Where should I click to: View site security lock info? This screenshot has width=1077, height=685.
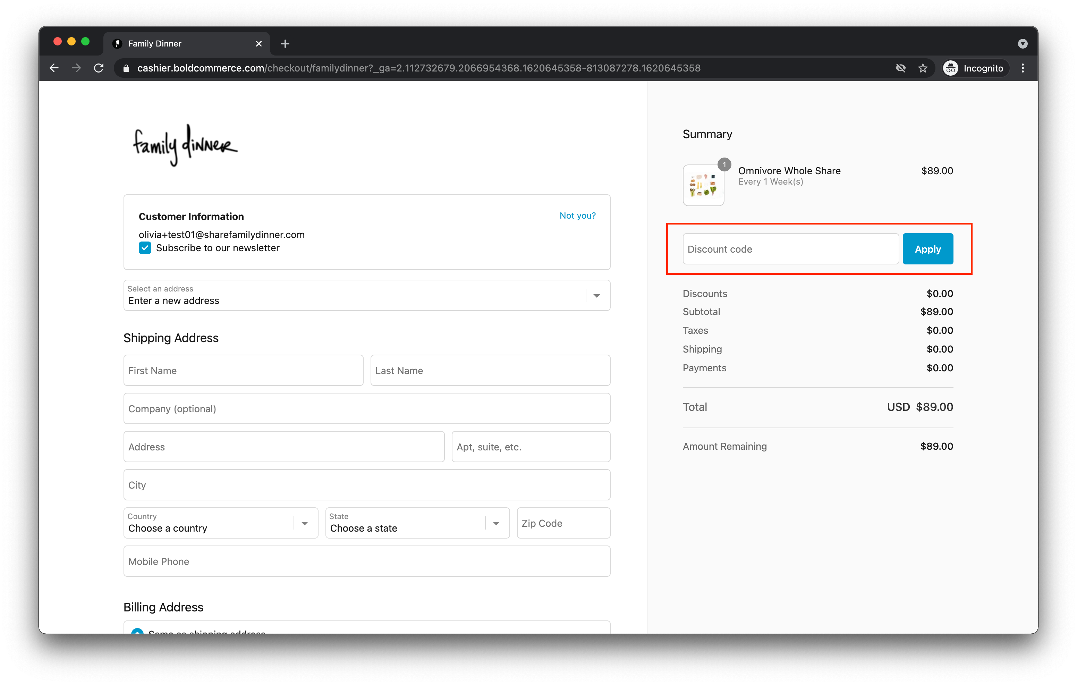[x=126, y=68]
